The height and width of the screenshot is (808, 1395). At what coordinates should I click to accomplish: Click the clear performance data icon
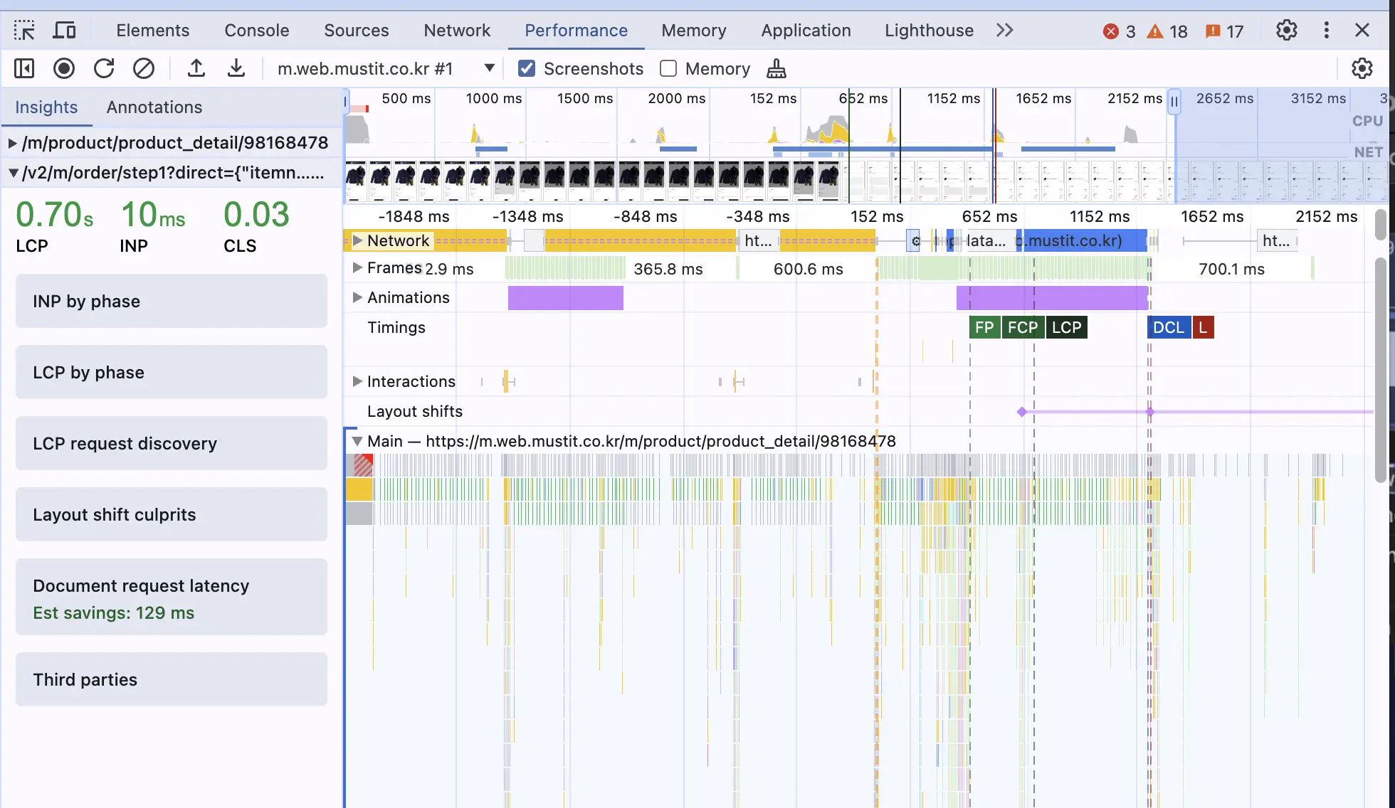tap(144, 68)
